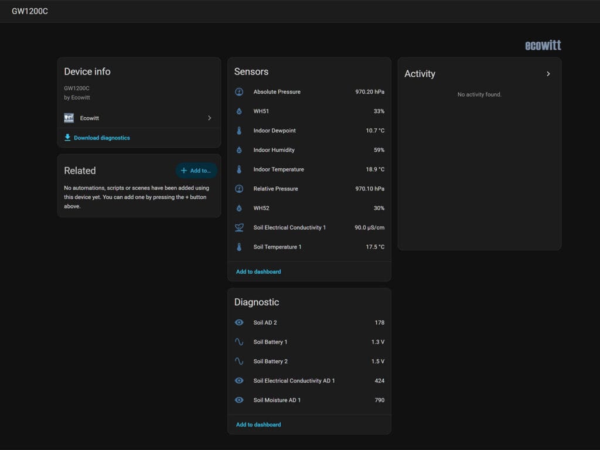
Task: Click the No activity found message
Action: [x=479, y=94]
